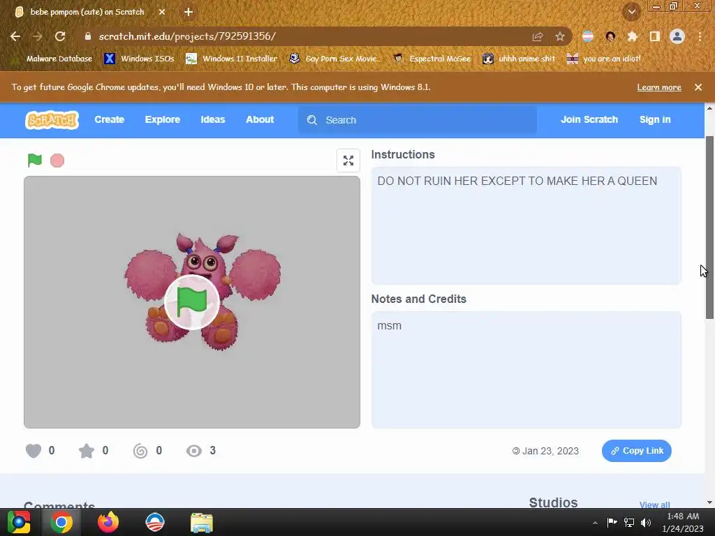This screenshot has height=536, width=715.
Task: Click the Jan 23, 2023 date text
Action: [x=550, y=451]
